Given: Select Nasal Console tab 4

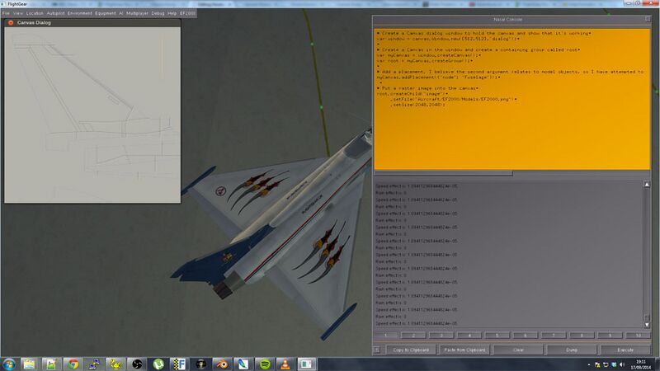Looking at the screenshot, I should 469,336.
